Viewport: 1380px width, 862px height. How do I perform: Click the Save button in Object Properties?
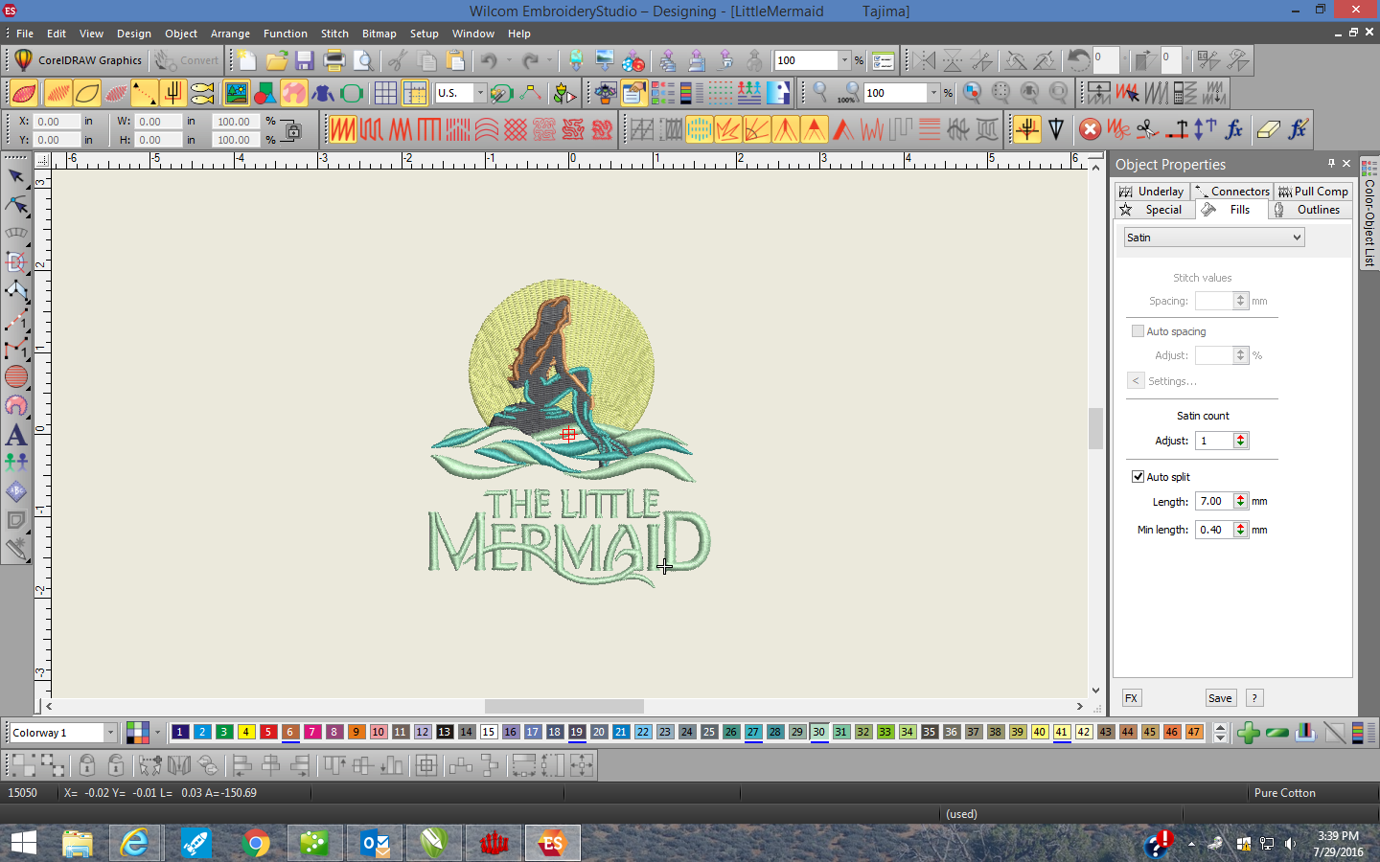coord(1220,698)
